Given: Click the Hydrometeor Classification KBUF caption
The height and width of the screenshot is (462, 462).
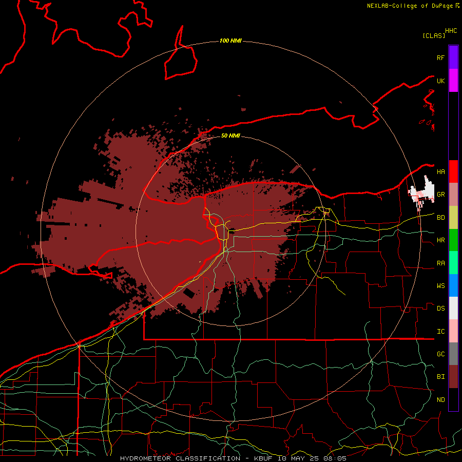Looking at the screenshot, I should [233, 458].
